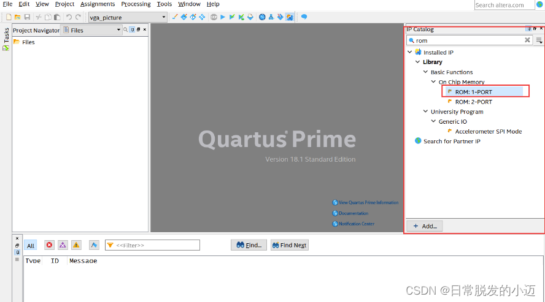Toggle the IP Catalog toolbar icon
This screenshot has height=302, width=545.
point(290,17)
